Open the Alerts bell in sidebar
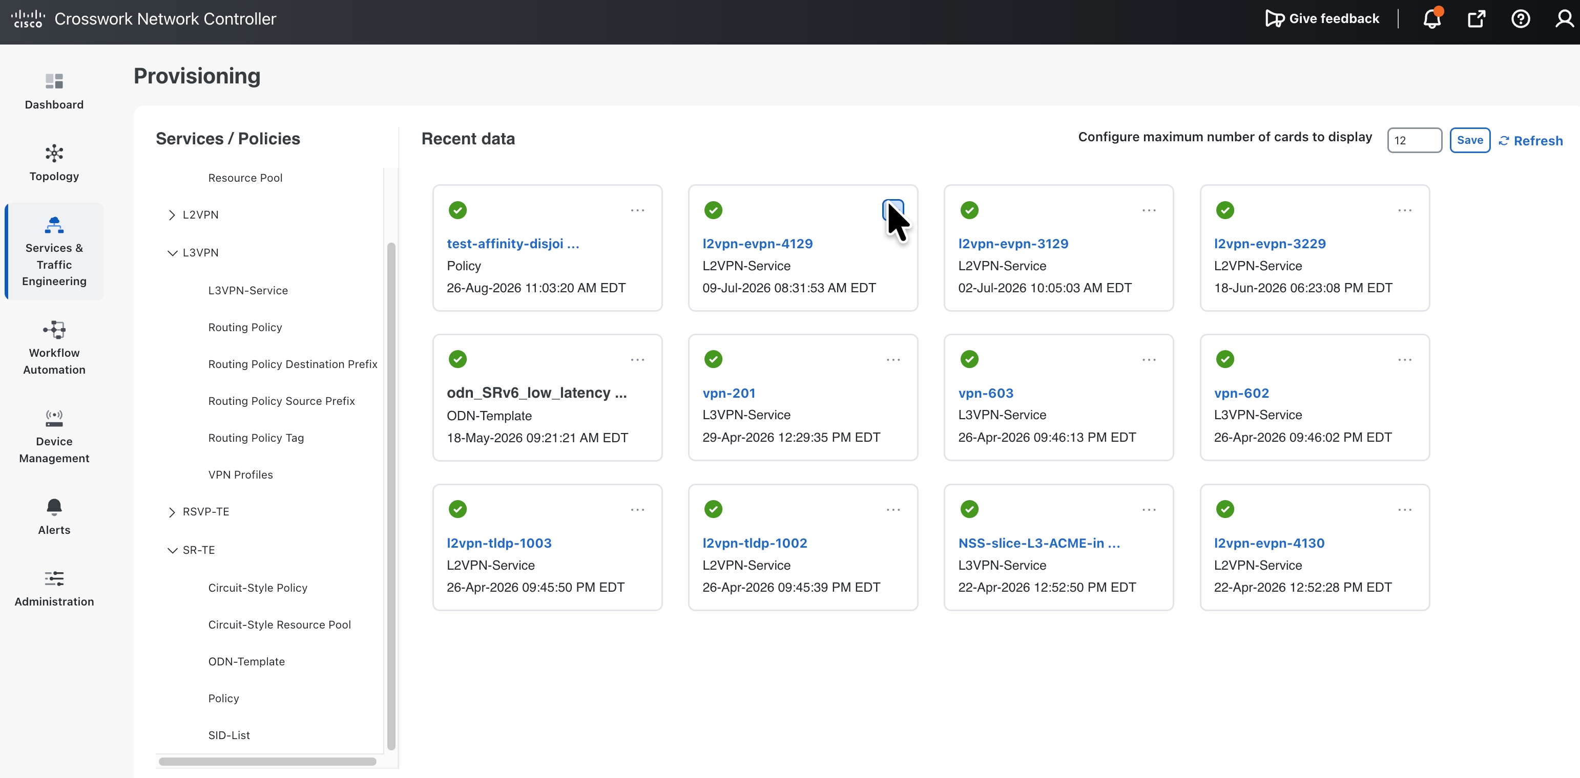The image size is (1580, 778). [x=54, y=507]
